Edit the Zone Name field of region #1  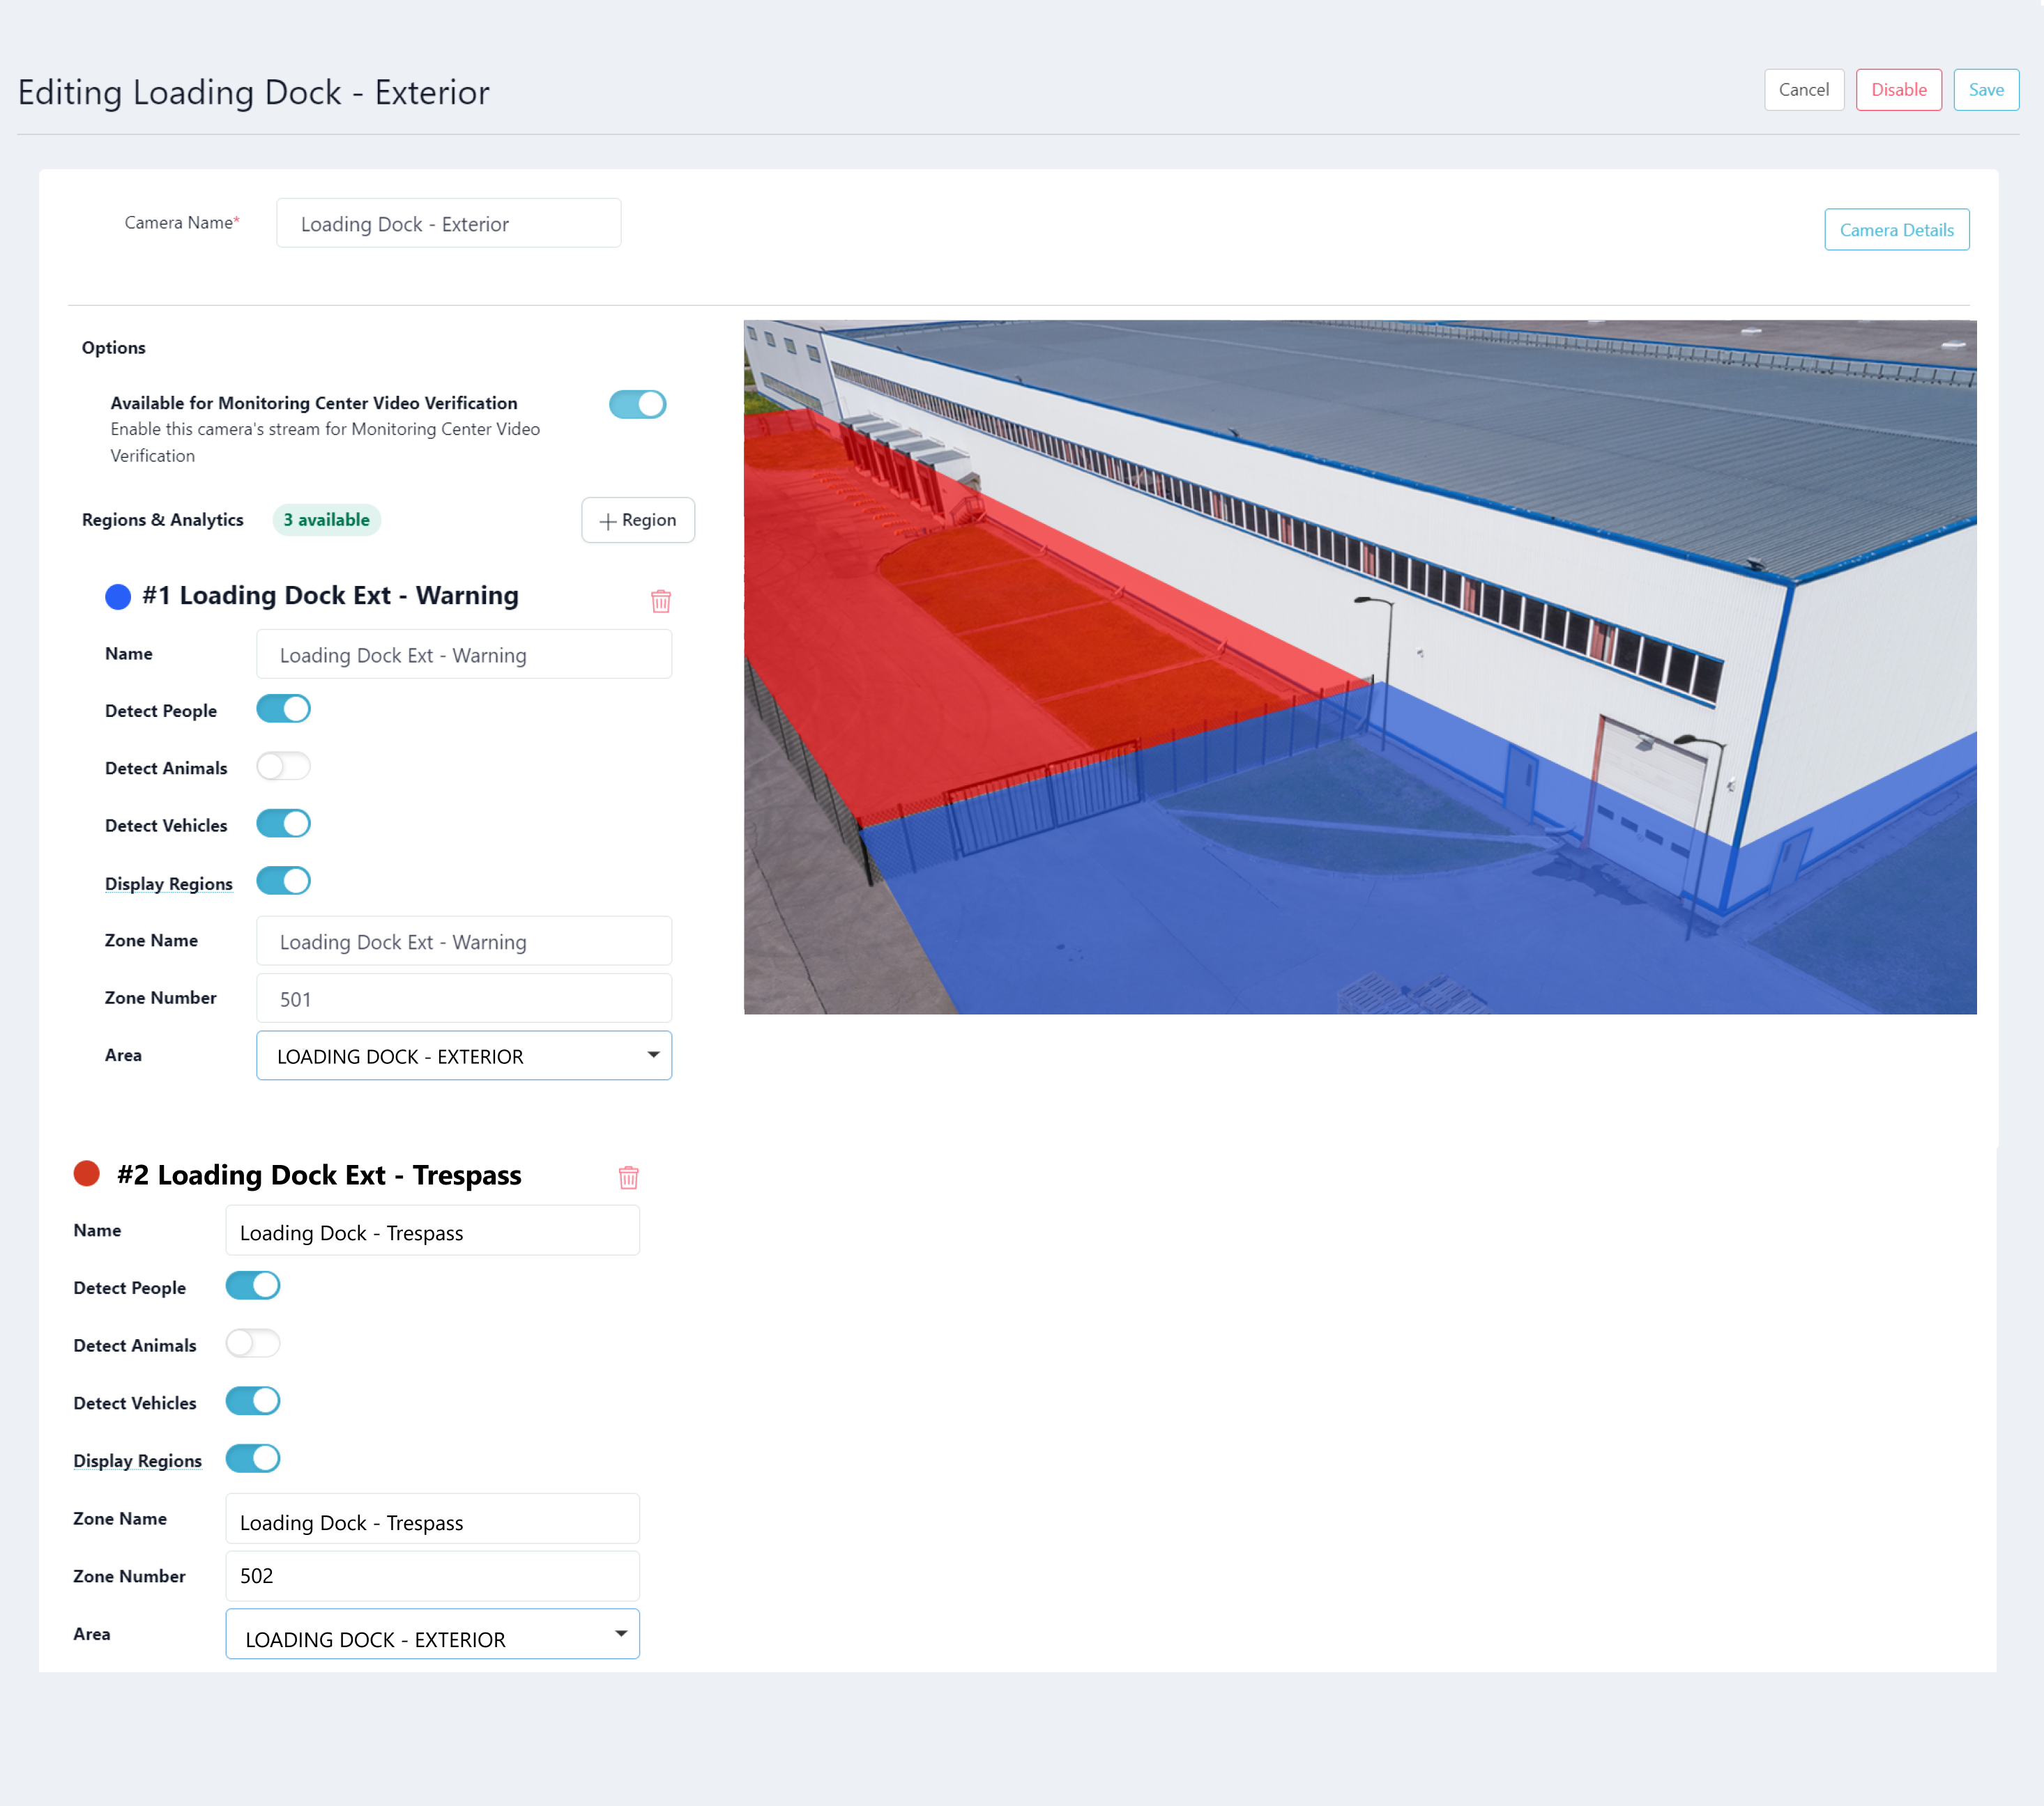click(464, 941)
